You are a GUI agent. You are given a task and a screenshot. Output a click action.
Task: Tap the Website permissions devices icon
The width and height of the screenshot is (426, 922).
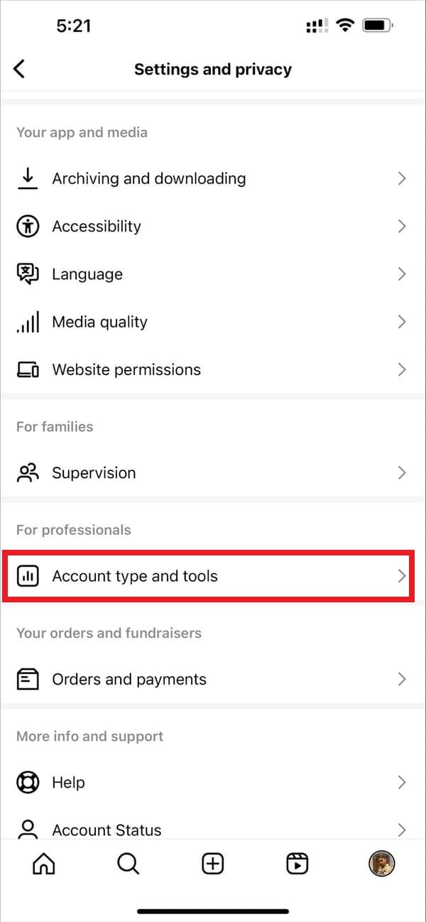28,370
